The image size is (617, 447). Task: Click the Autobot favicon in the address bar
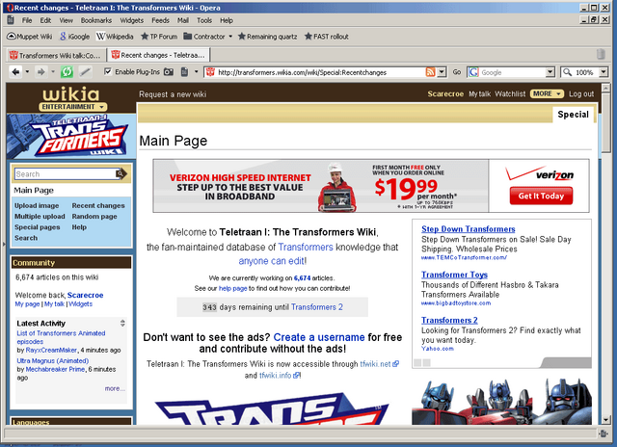point(211,72)
